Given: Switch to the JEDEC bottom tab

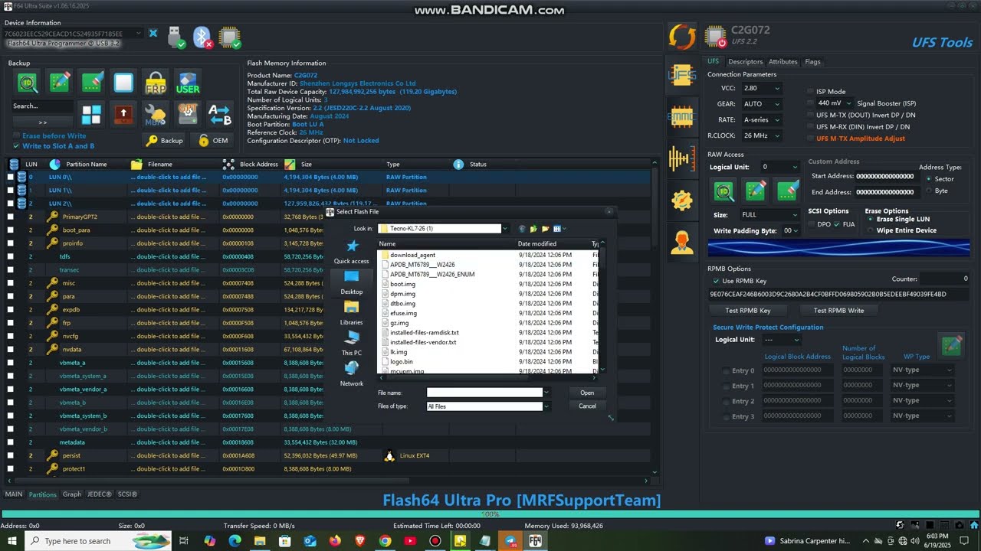Looking at the screenshot, I should click(99, 494).
